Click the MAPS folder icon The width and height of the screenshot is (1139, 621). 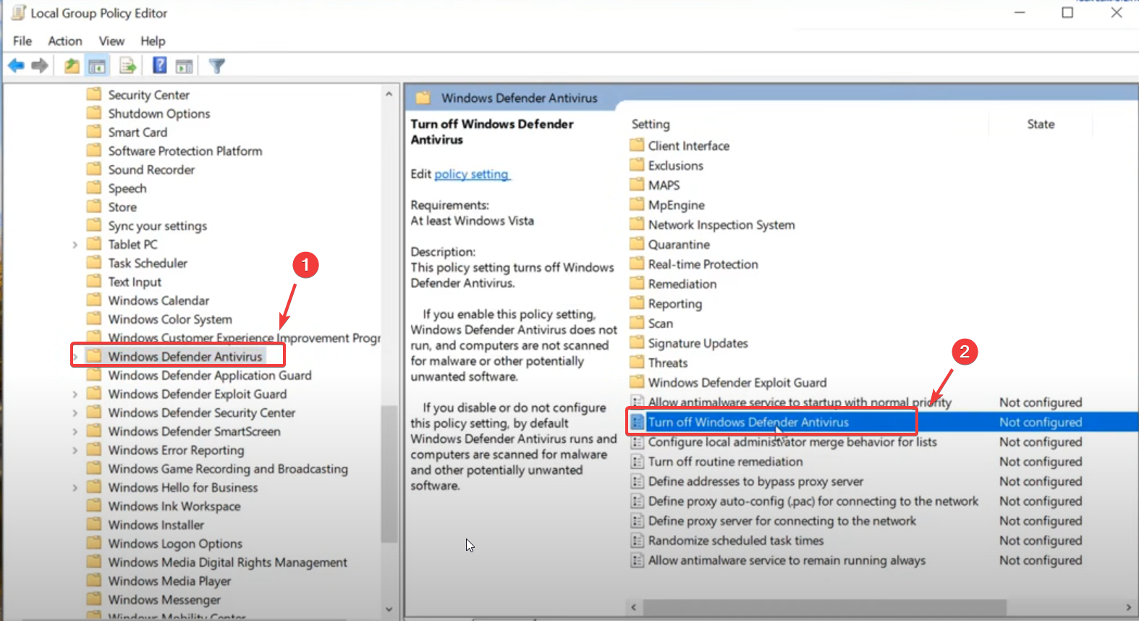pos(637,185)
